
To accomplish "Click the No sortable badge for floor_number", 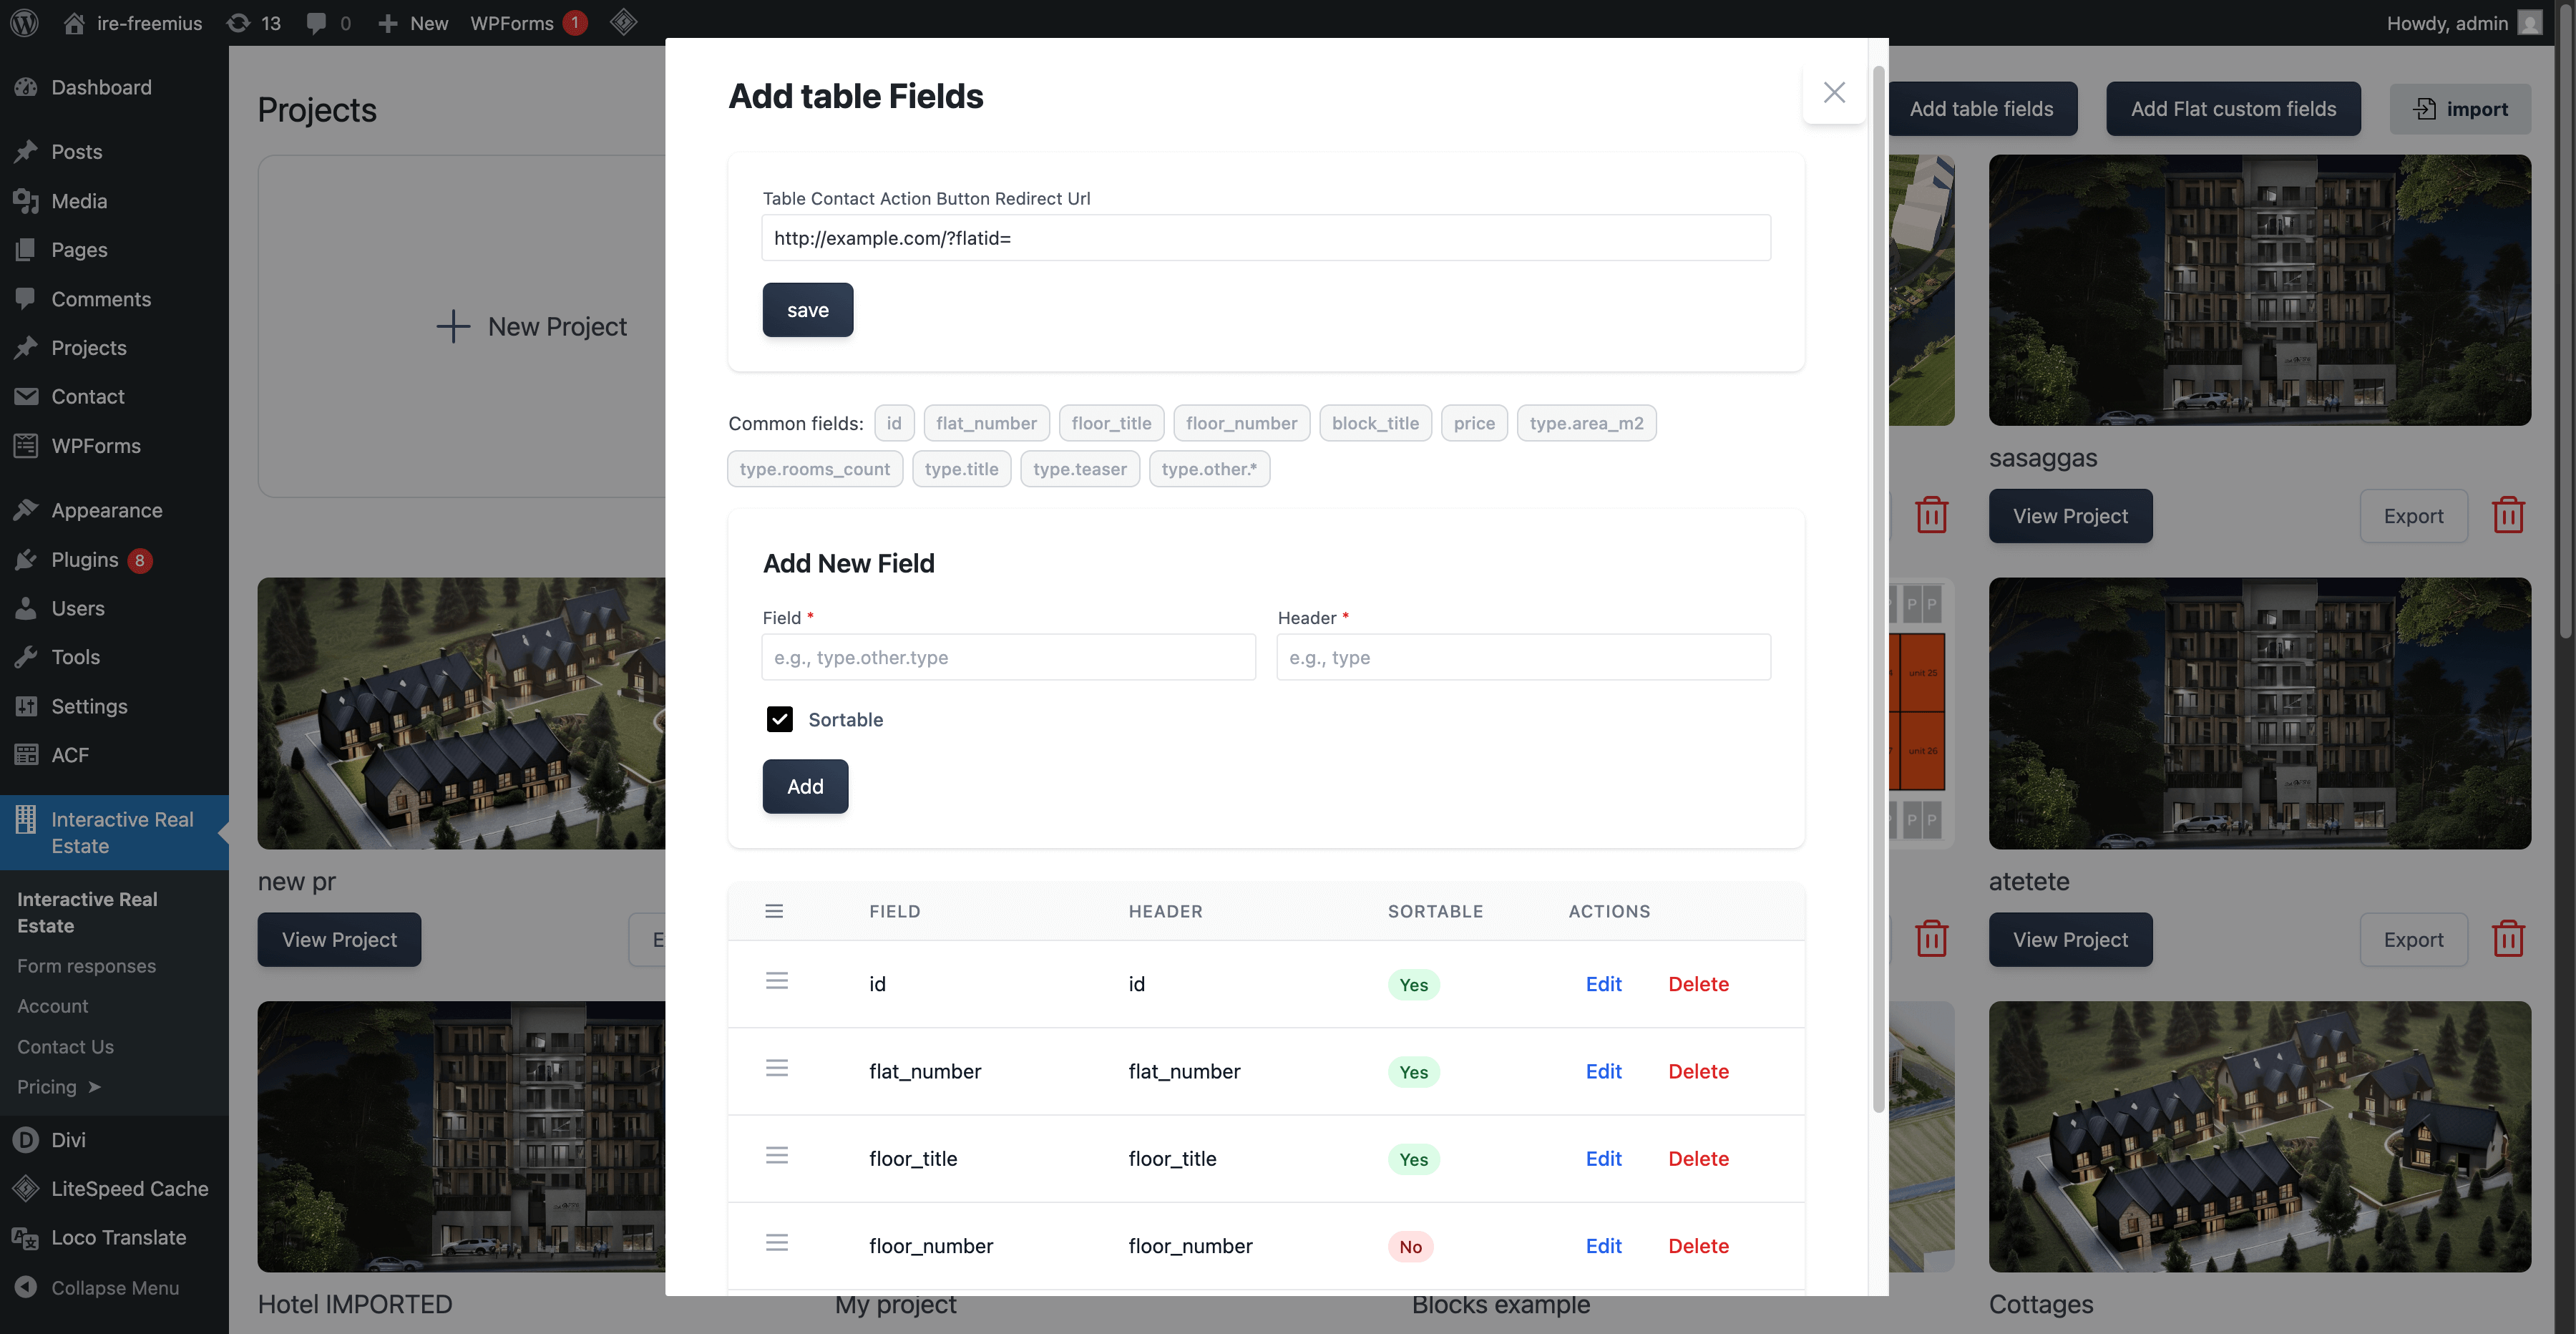I will [x=1410, y=1246].
